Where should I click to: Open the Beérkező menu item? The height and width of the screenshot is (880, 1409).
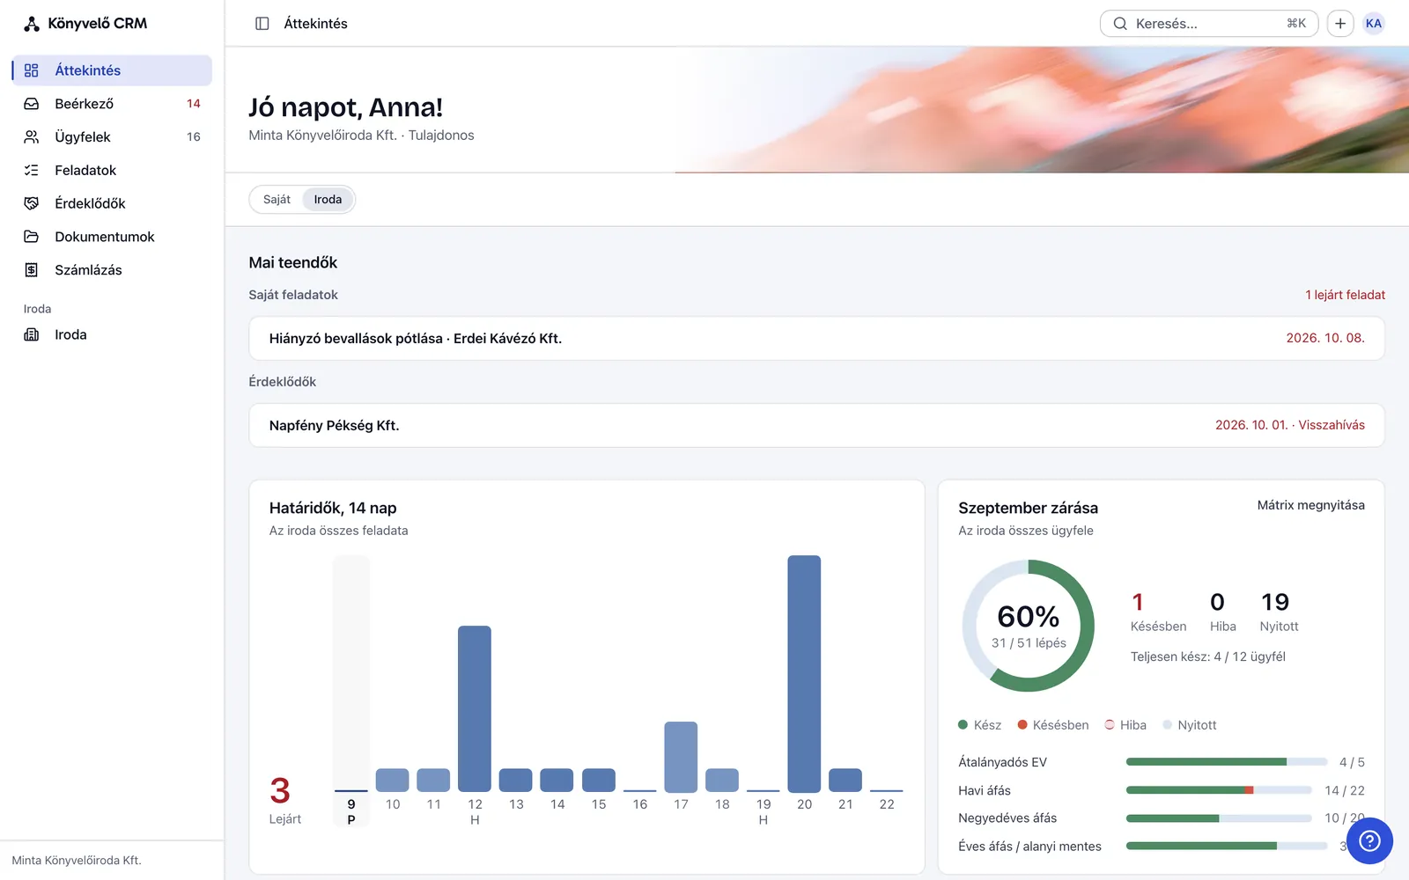[112, 104]
